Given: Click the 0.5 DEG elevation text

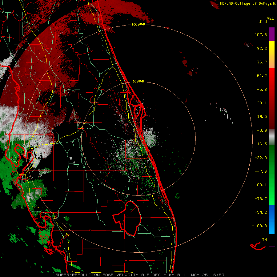Looking at the screenshot, I should click(151, 275).
